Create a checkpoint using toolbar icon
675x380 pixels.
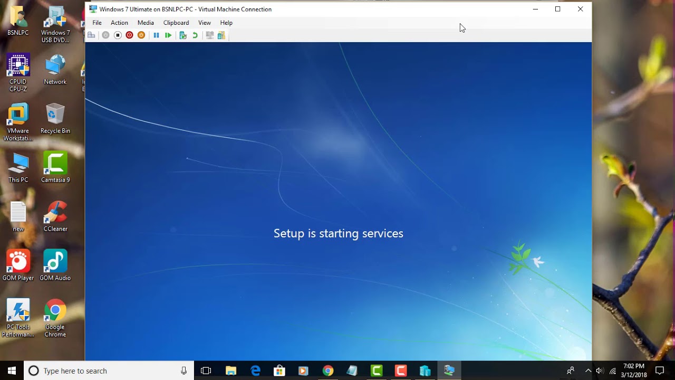tap(183, 35)
